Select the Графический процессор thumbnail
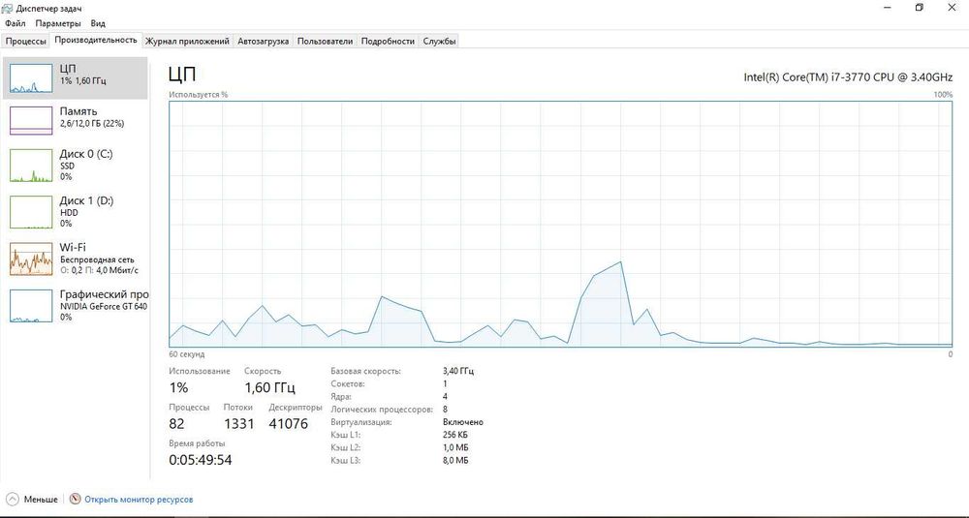969x518 pixels. [x=31, y=306]
